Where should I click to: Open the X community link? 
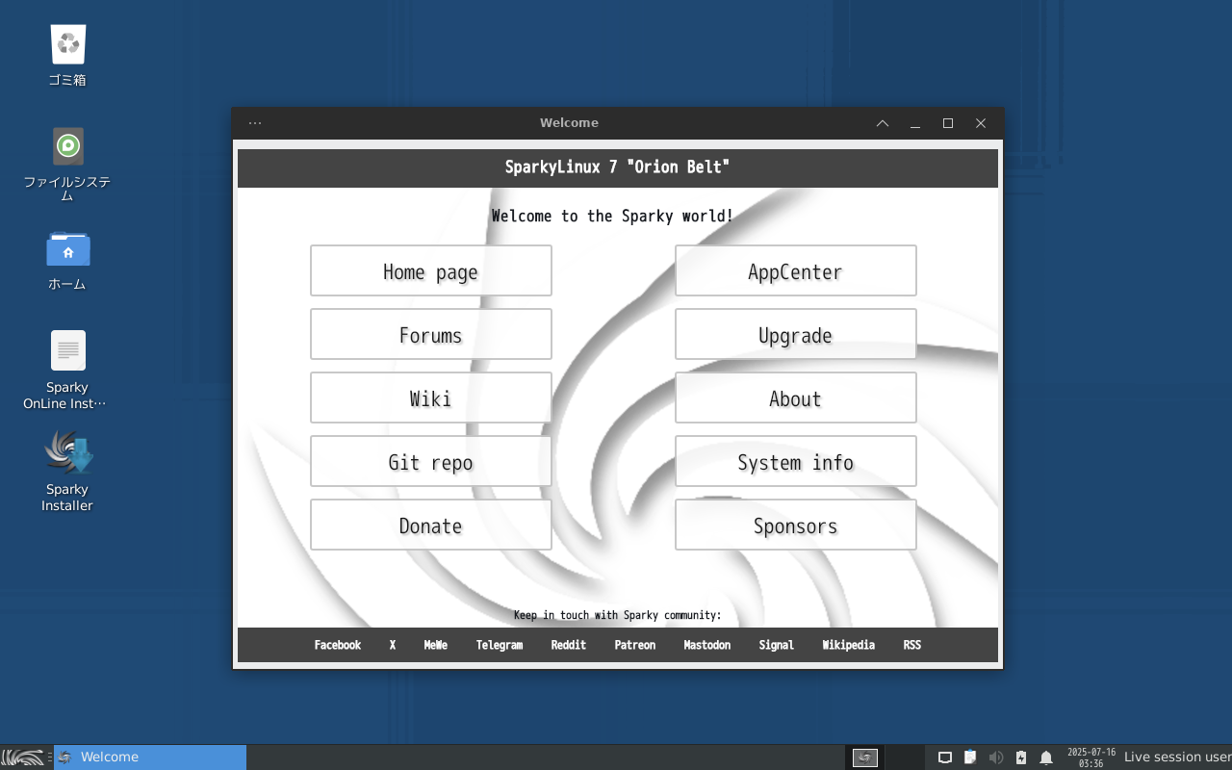click(393, 645)
